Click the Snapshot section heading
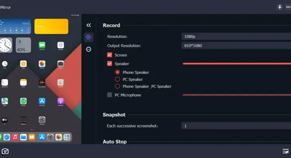This screenshot has height=158, width=291. (x=114, y=115)
